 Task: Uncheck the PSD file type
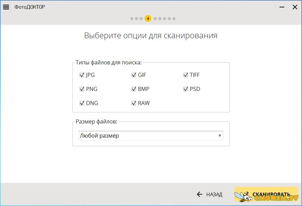(x=186, y=89)
